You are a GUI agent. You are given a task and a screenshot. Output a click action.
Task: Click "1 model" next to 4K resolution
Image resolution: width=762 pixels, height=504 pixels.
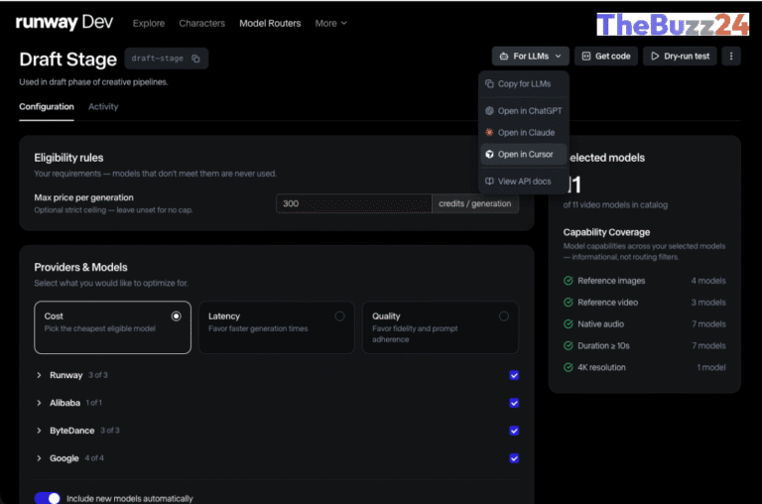tap(711, 367)
